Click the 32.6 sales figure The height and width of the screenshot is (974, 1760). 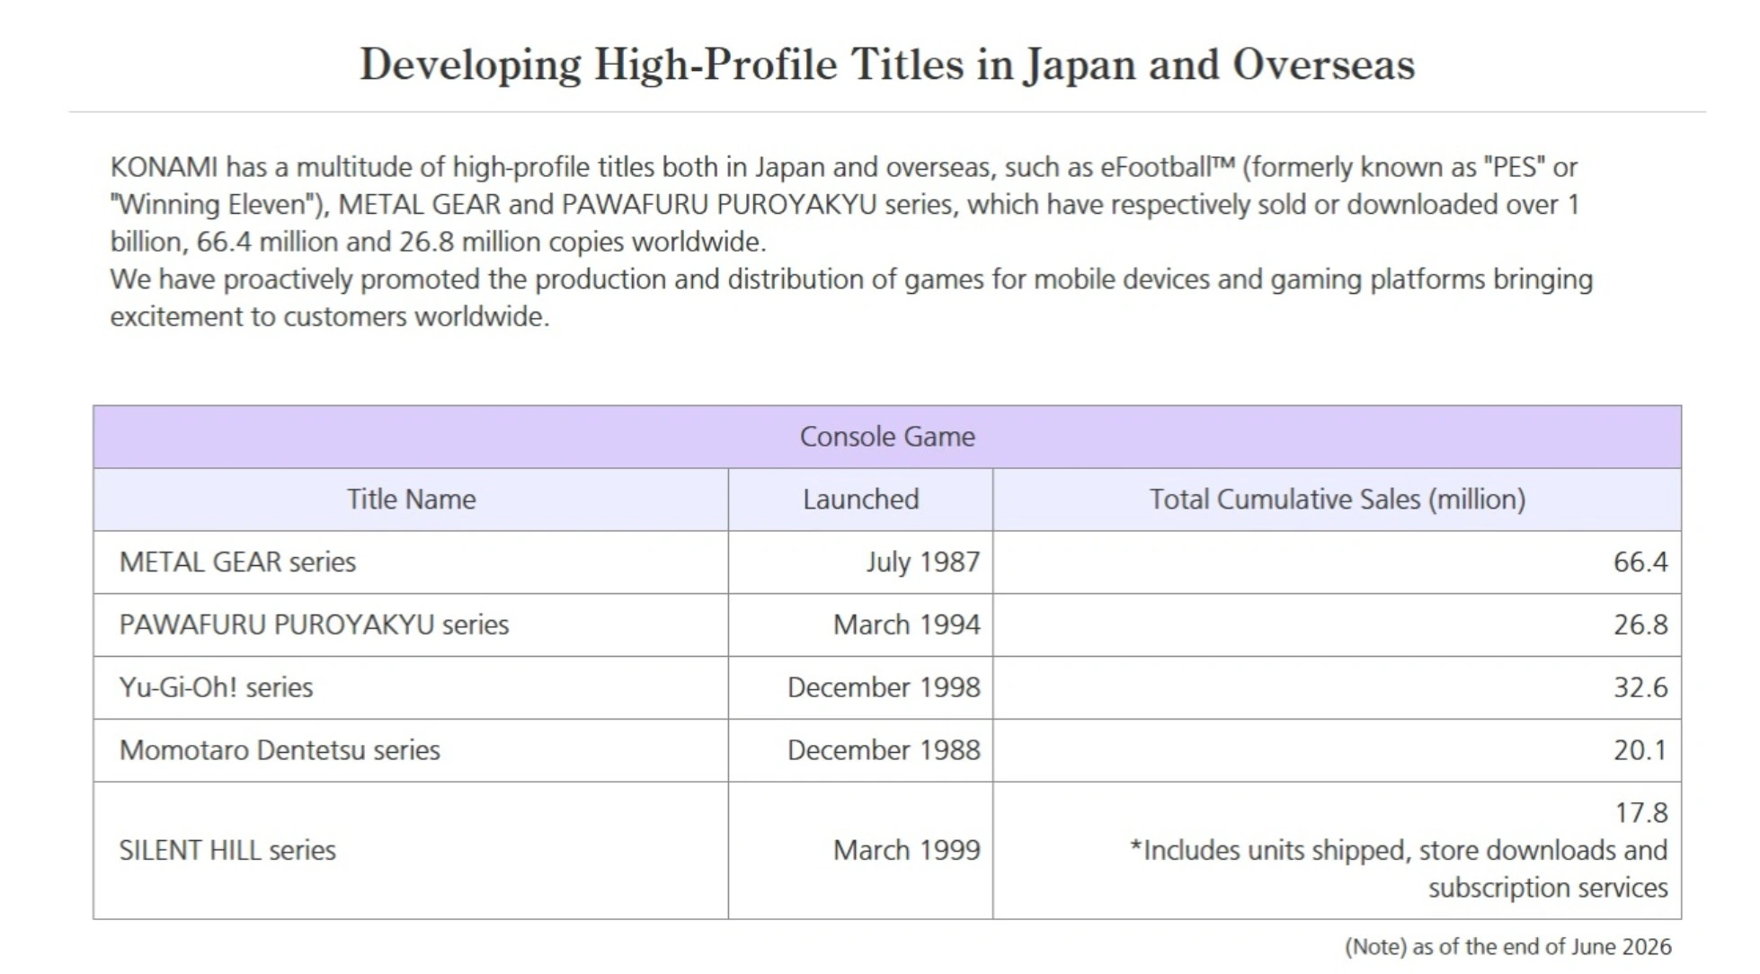pyautogui.click(x=1640, y=688)
